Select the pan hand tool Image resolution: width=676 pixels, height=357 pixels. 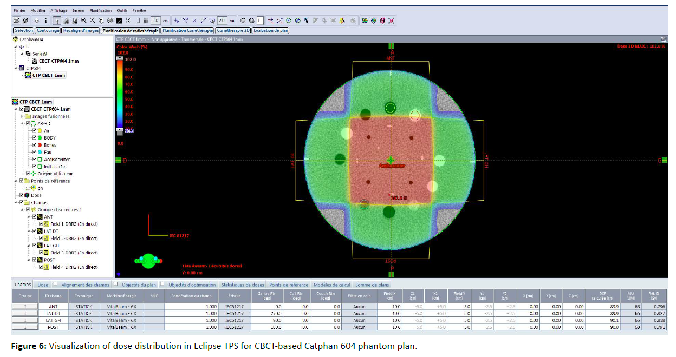101,21
